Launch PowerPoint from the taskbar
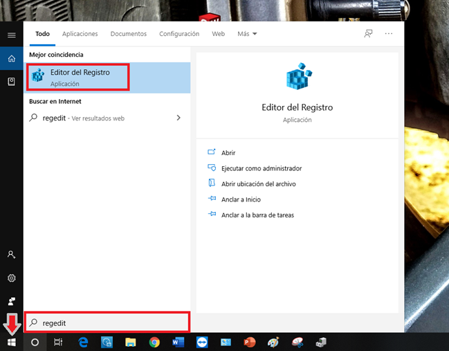The height and width of the screenshot is (351, 449). (x=250, y=342)
